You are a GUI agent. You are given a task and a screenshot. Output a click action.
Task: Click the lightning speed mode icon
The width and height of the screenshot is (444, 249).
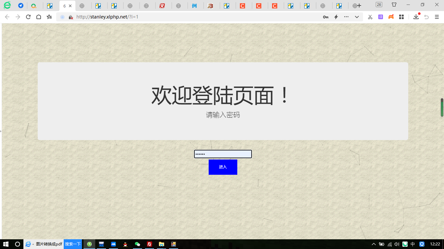(336, 17)
